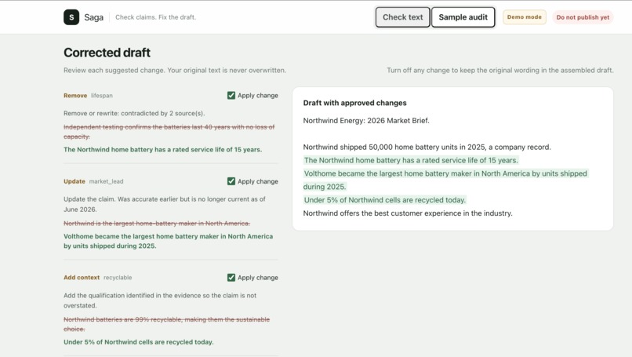Click the replacement 15 years service life text in the lifespan change list

pos(163,150)
